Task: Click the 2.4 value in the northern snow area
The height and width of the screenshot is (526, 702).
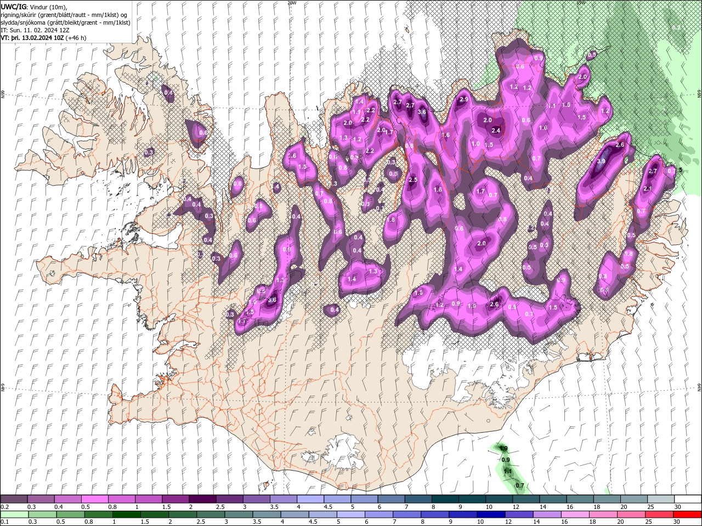Action: click(x=496, y=130)
